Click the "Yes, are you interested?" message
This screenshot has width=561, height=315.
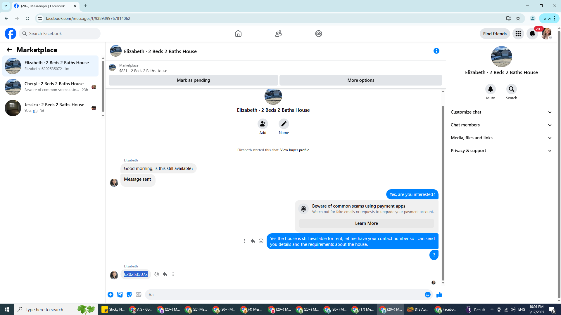412,194
